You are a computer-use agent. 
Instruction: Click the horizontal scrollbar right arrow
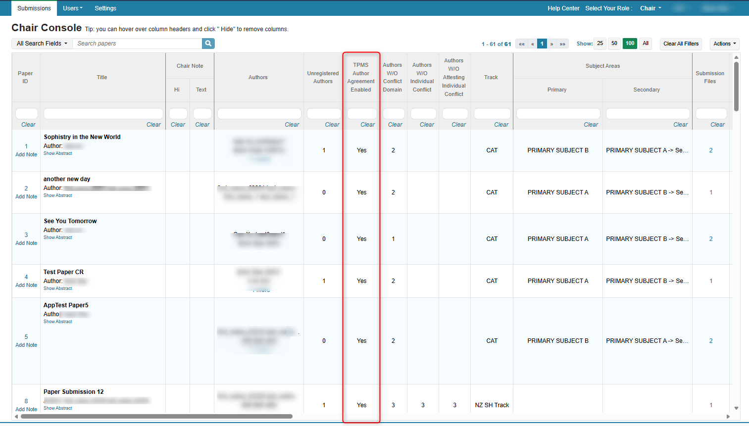728,417
